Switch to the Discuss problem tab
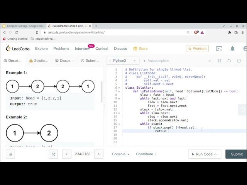This screenshot has width=247, height=185. (x=64, y=61)
